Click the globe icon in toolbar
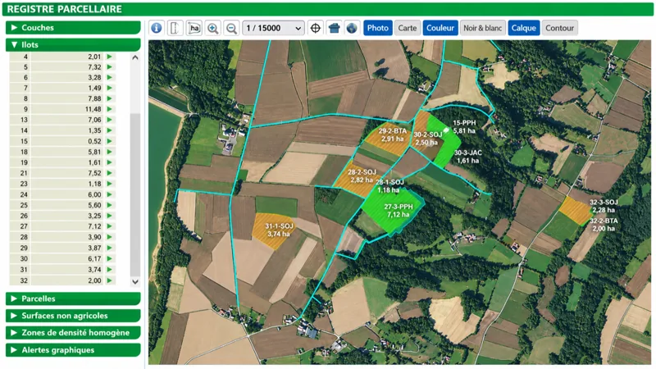The height and width of the screenshot is (369, 656). [353, 28]
